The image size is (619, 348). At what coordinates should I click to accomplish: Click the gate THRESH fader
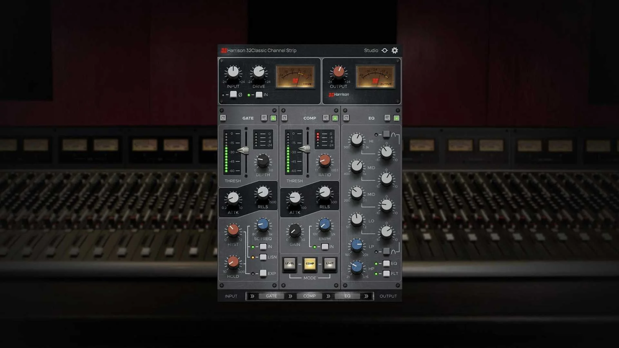(x=246, y=150)
